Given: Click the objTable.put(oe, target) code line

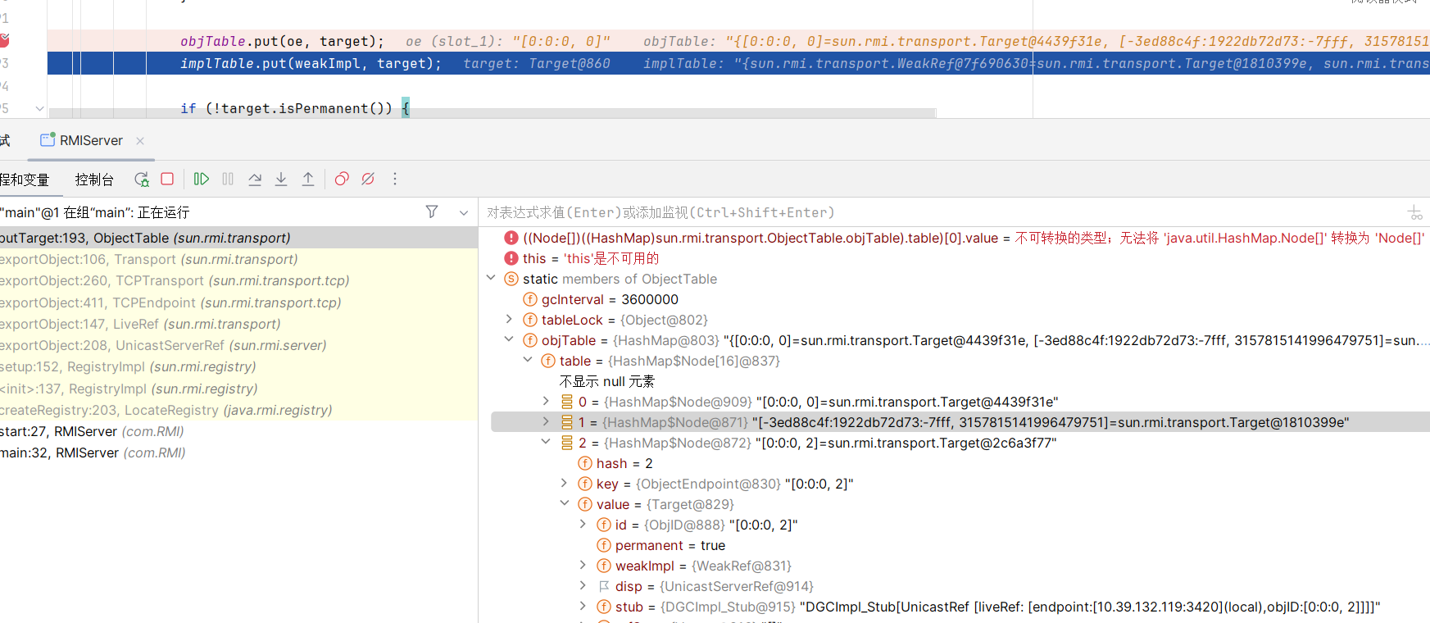Looking at the screenshot, I should (x=282, y=41).
